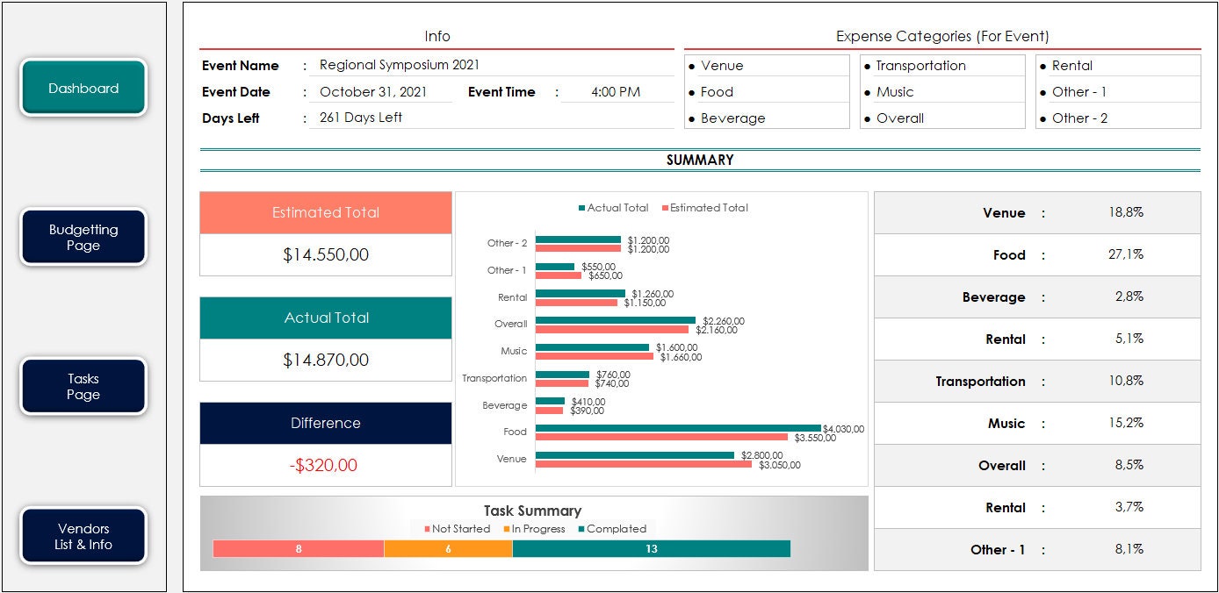
Task: Select the Venue expense category cell
Action: [x=767, y=66]
